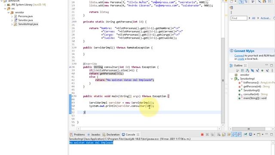Click Outline horizontal scrollbar thumb

point(249,129)
